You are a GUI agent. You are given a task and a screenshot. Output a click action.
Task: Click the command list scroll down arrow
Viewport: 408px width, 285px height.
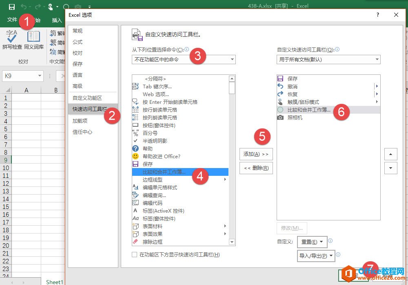point(232,242)
